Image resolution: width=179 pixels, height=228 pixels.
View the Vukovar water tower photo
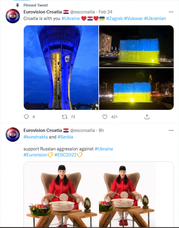(61, 67)
